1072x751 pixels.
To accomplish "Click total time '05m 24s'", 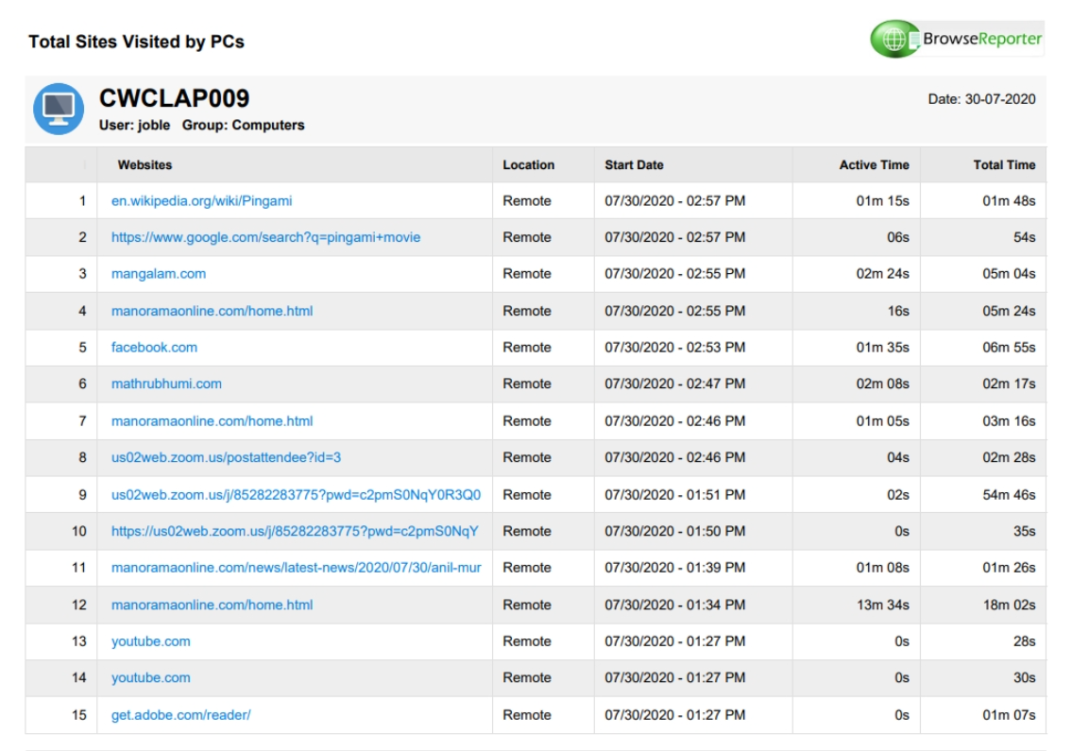I will (x=1009, y=311).
